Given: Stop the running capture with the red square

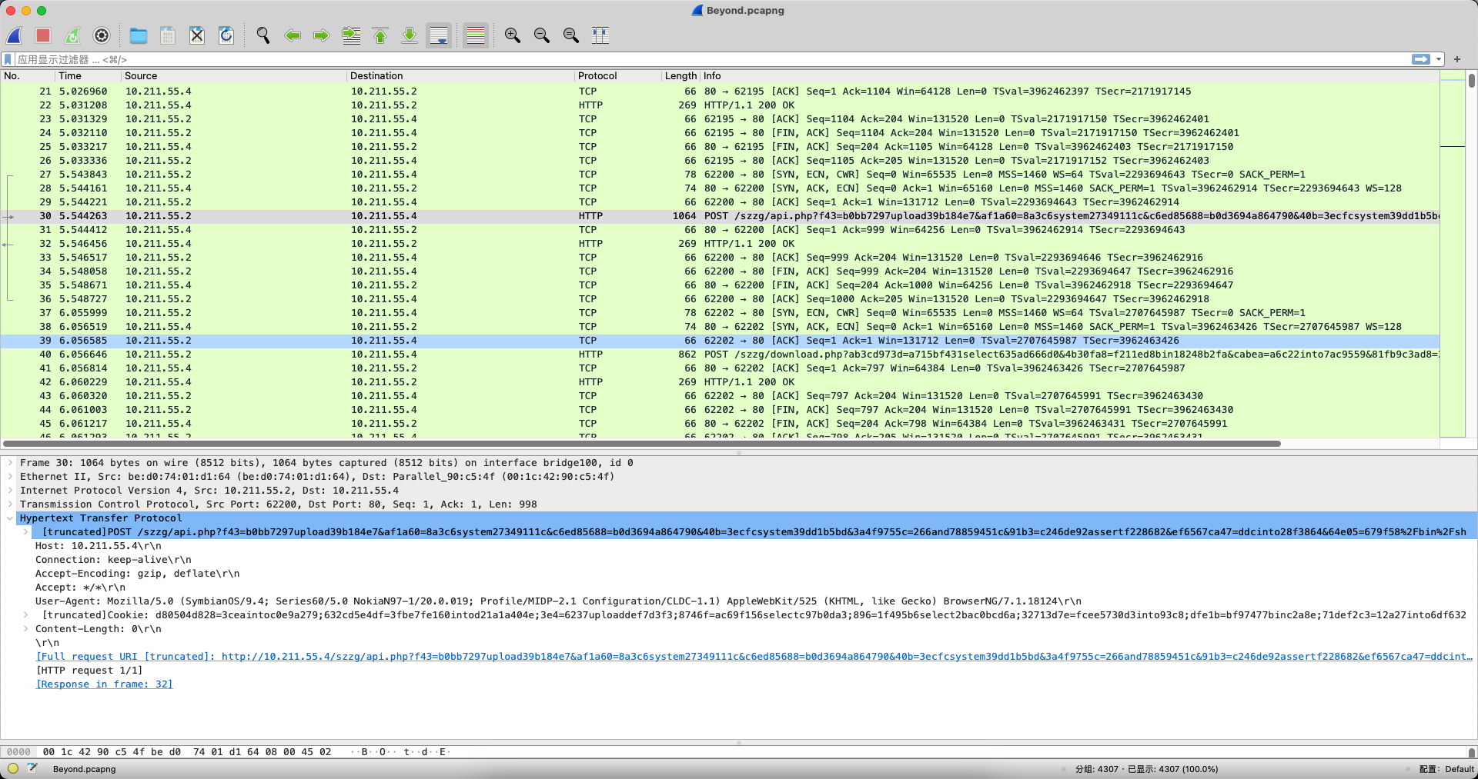Looking at the screenshot, I should (43, 35).
